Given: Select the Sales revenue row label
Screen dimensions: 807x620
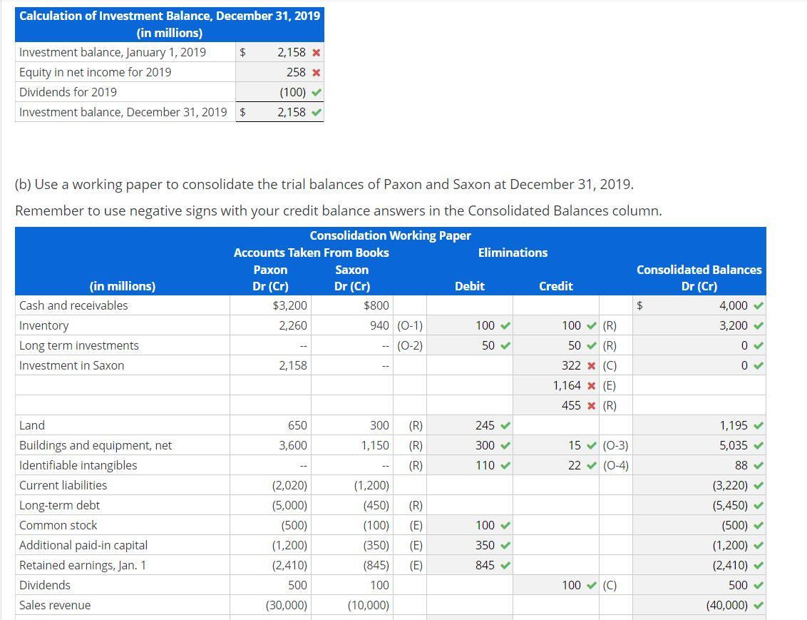Looking at the screenshot, I should (55, 606).
